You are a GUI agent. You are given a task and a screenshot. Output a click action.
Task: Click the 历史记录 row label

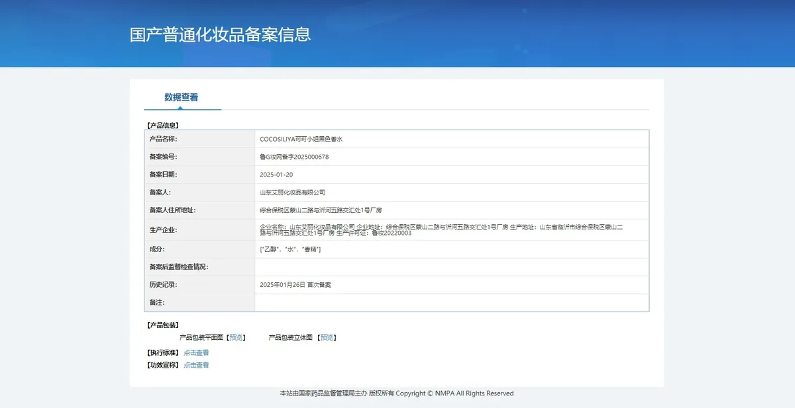coord(163,284)
